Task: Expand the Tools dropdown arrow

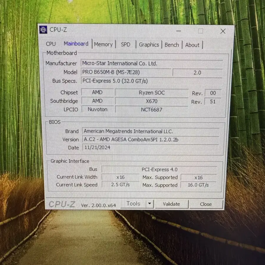Action: (x=150, y=204)
